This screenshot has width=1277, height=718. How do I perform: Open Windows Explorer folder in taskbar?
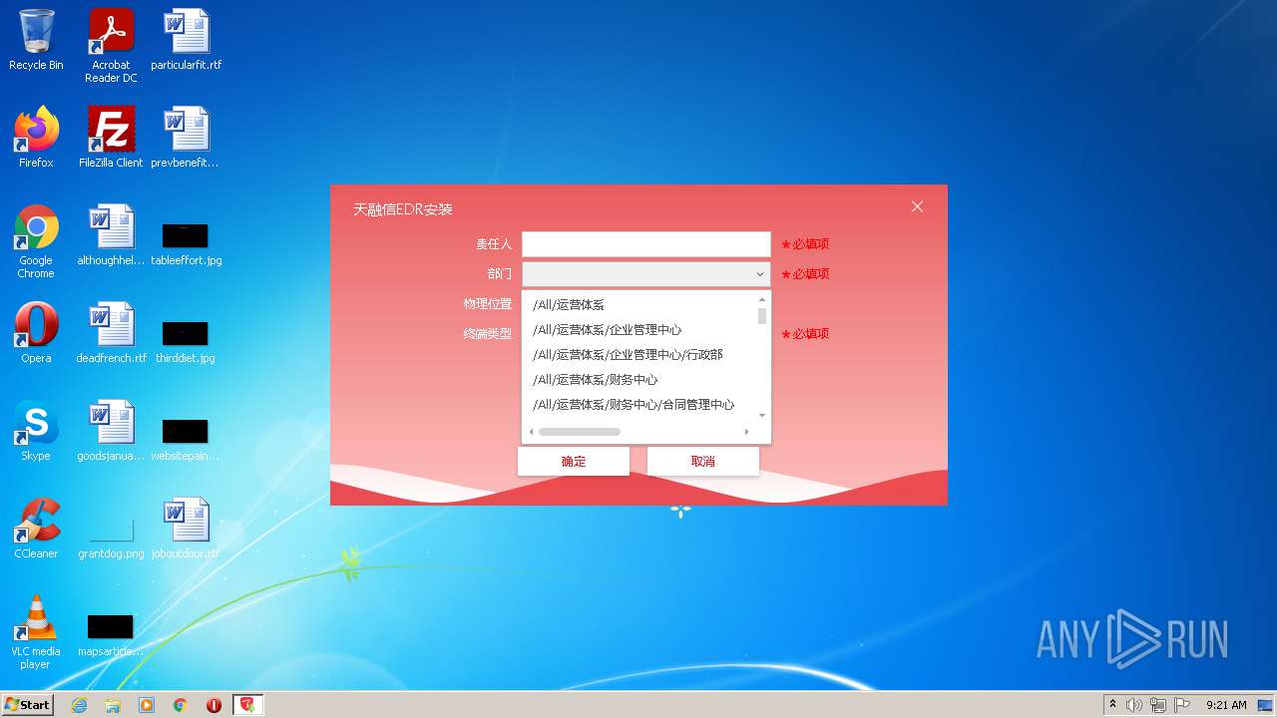click(x=113, y=705)
